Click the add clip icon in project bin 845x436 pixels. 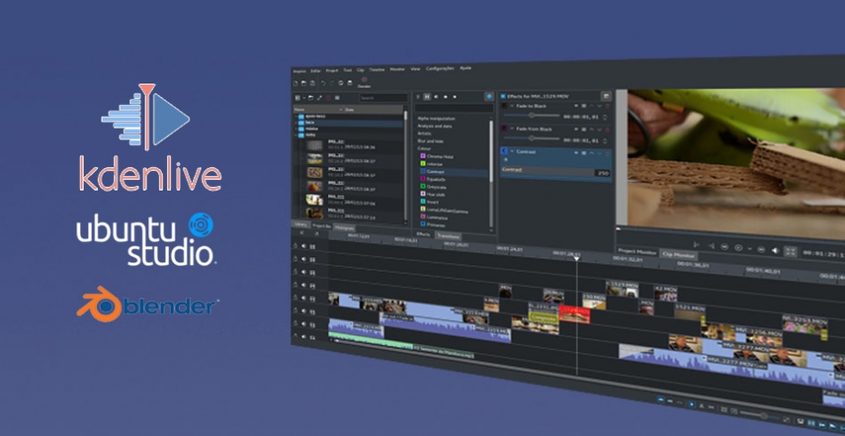pyautogui.click(x=297, y=98)
